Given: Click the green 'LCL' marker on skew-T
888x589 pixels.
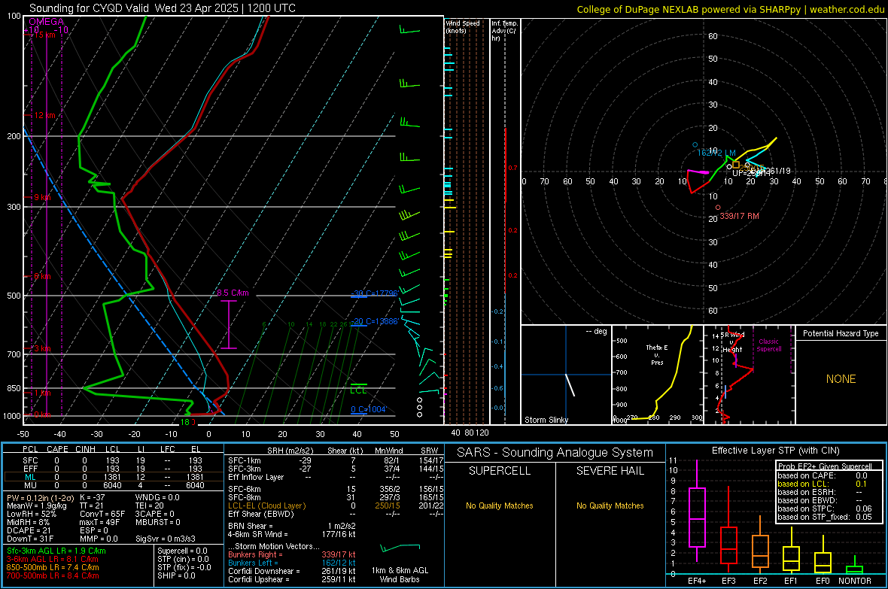Looking at the screenshot, I should (358, 390).
